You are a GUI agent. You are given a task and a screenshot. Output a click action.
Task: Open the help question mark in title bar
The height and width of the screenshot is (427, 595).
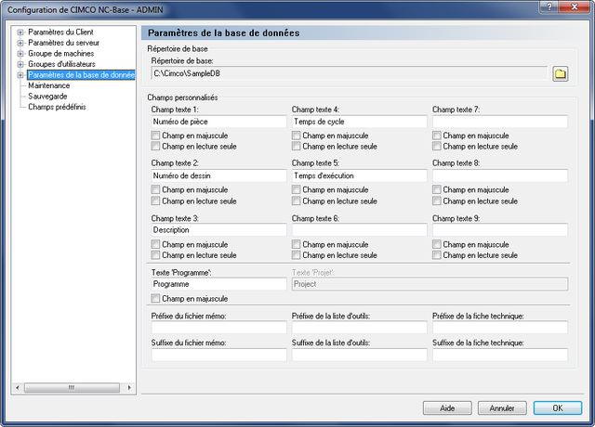coord(549,6)
